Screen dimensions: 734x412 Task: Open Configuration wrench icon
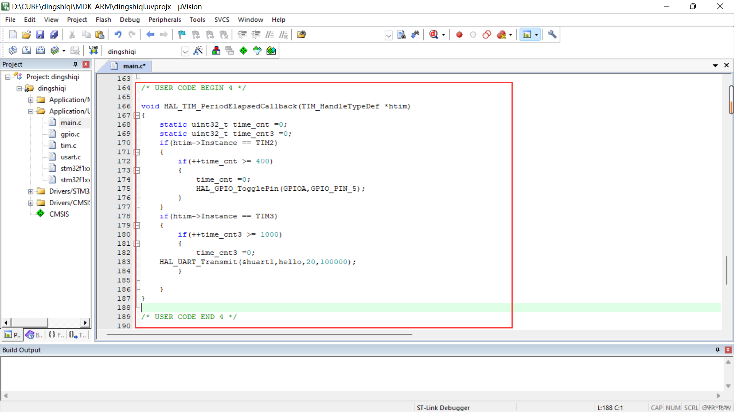[x=552, y=35]
